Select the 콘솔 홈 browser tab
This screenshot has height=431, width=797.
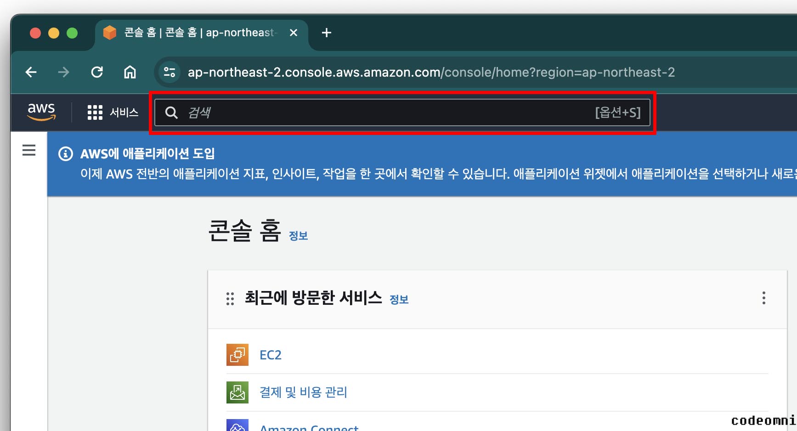click(201, 33)
